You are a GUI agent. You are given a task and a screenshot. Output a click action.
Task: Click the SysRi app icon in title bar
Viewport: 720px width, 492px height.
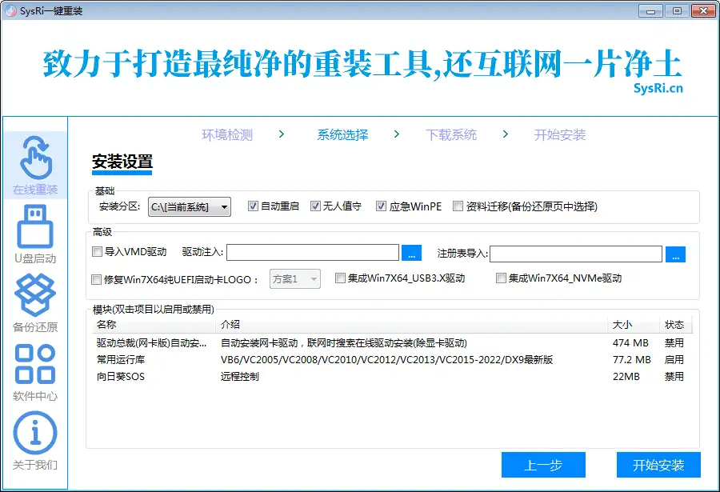point(10,10)
